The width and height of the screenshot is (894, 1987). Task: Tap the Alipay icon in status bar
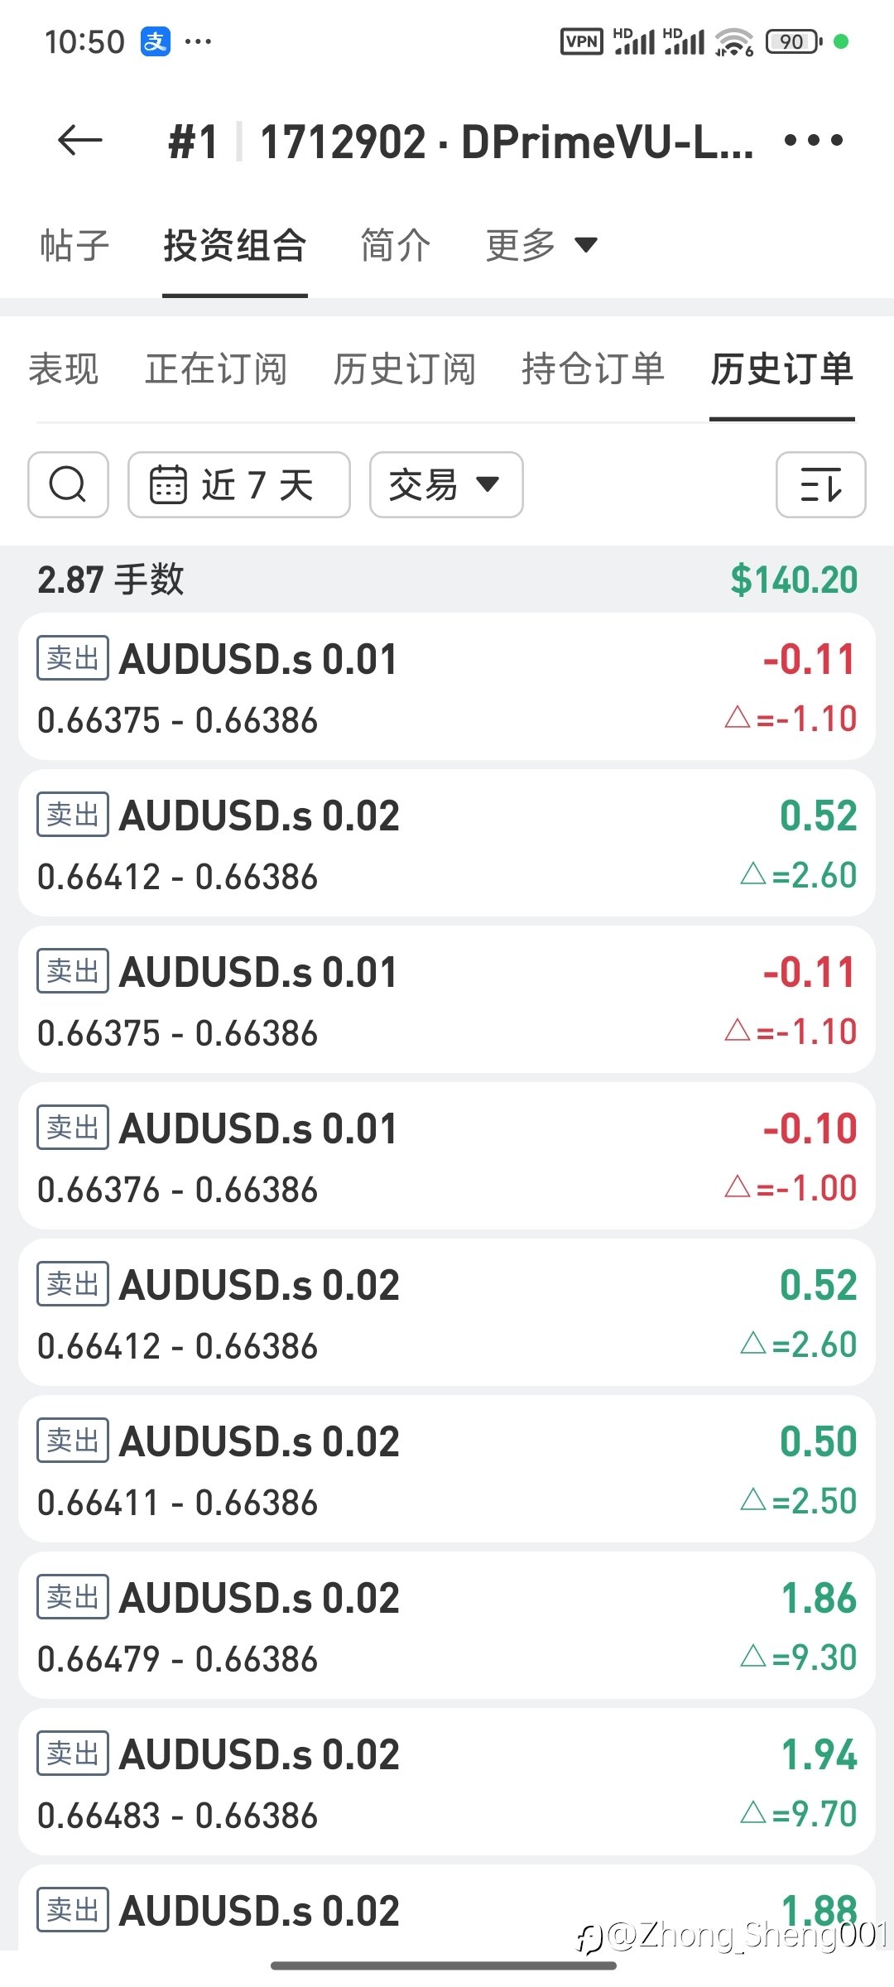156,41
